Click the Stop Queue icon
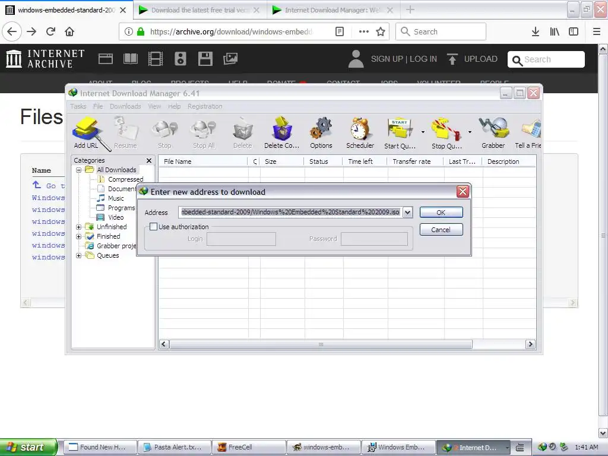 pos(446,133)
